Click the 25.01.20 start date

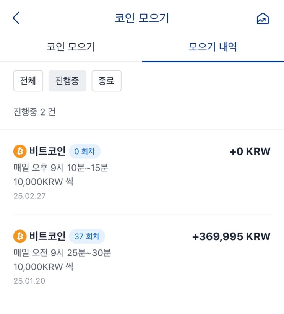pyautogui.click(x=29, y=281)
